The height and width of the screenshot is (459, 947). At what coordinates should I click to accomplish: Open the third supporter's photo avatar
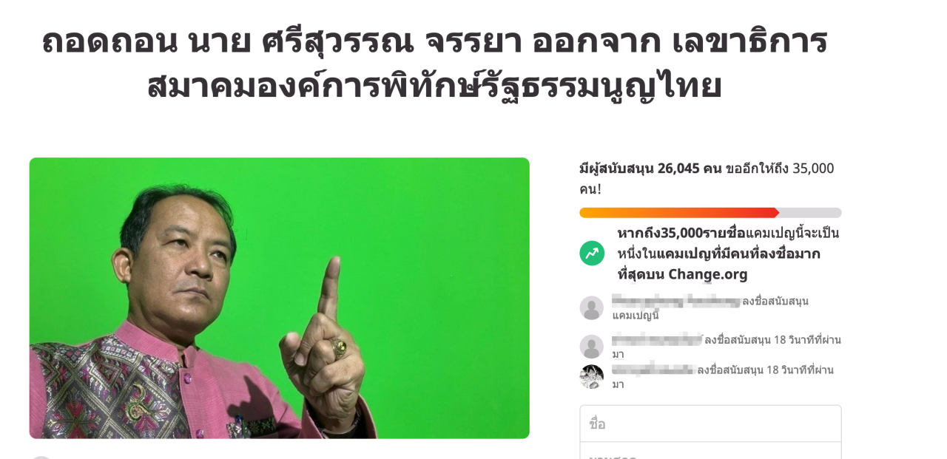pyautogui.click(x=592, y=377)
